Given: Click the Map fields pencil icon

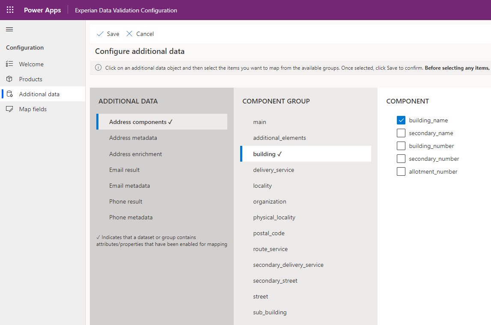Looking at the screenshot, I should click(9, 109).
